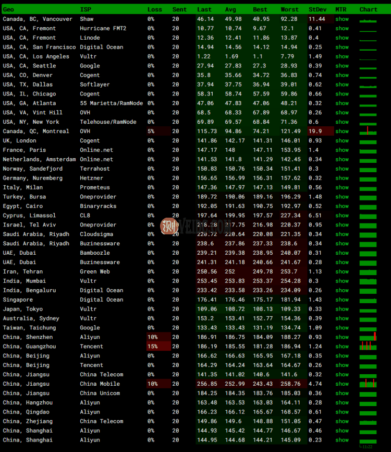Select the 'China, Qingdao' geo cell

(26, 412)
